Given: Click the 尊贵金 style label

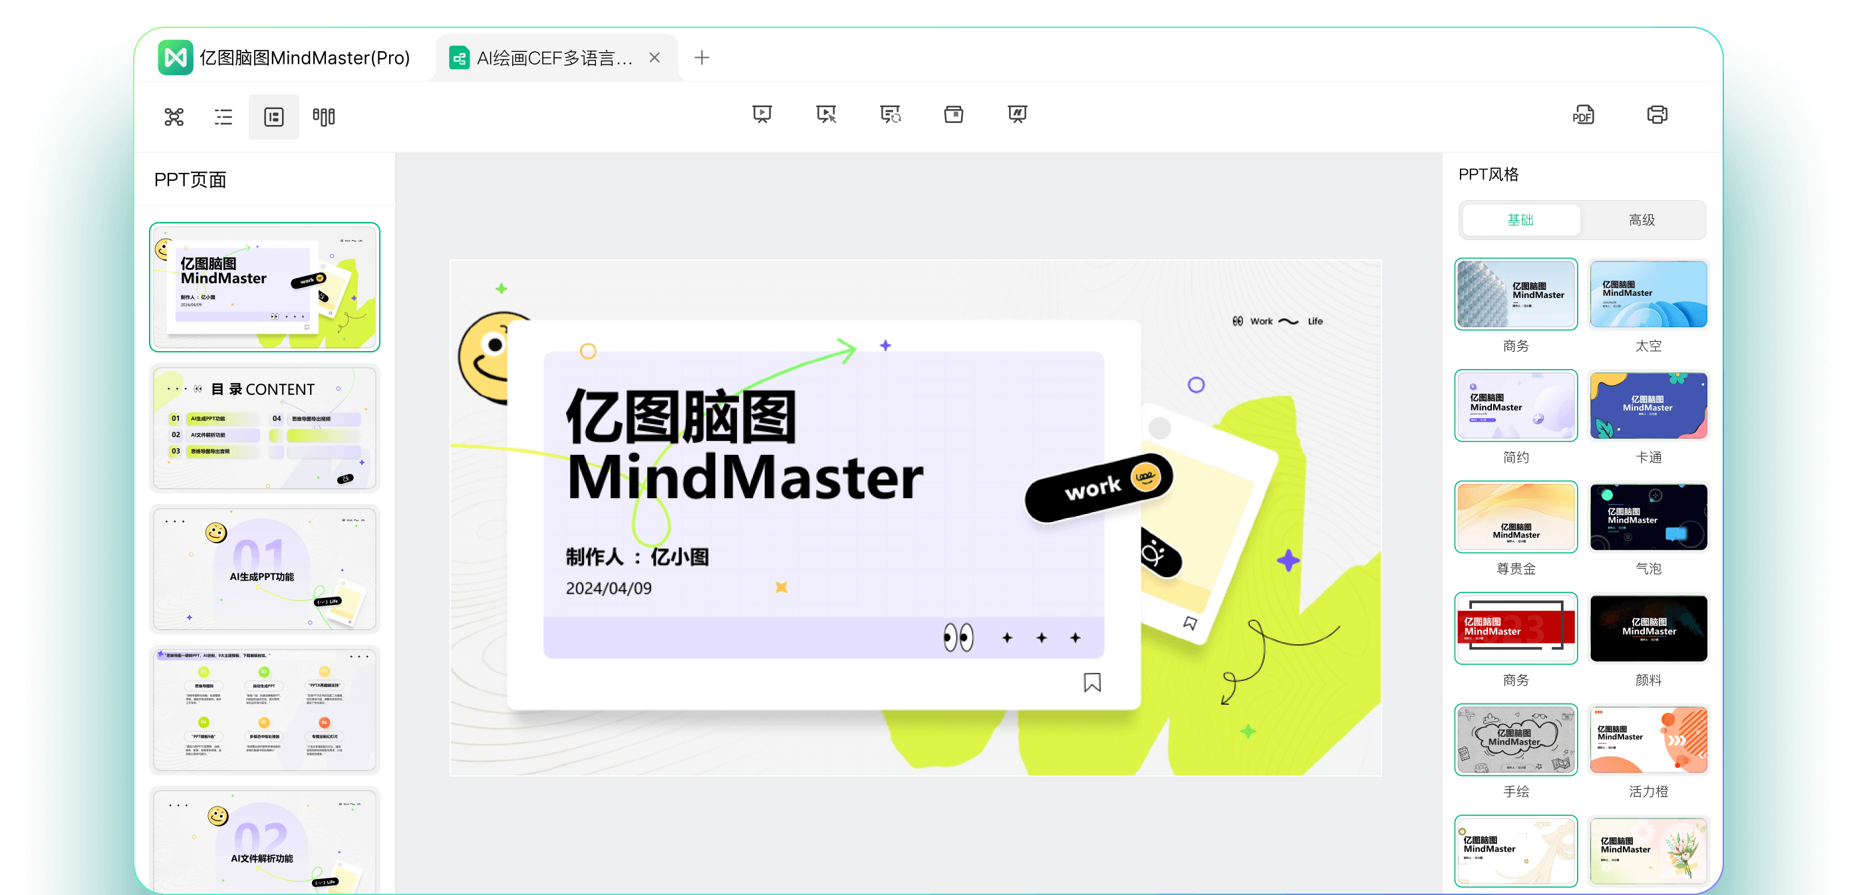Looking at the screenshot, I should [1516, 569].
